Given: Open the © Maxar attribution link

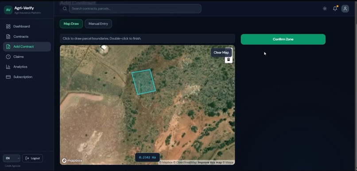Looking at the screenshot, I should 228,162.
